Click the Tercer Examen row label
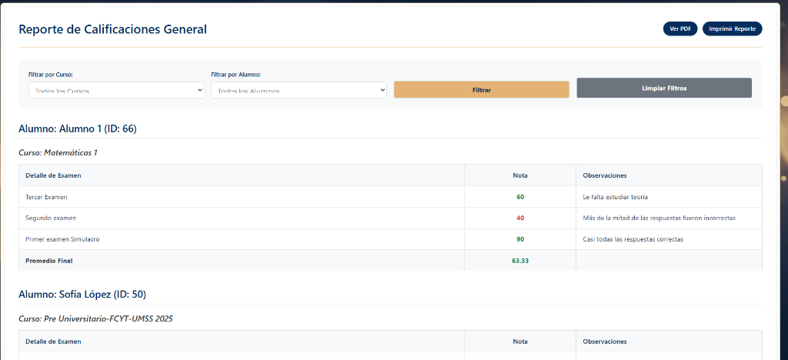The height and width of the screenshot is (360, 788). click(x=45, y=197)
